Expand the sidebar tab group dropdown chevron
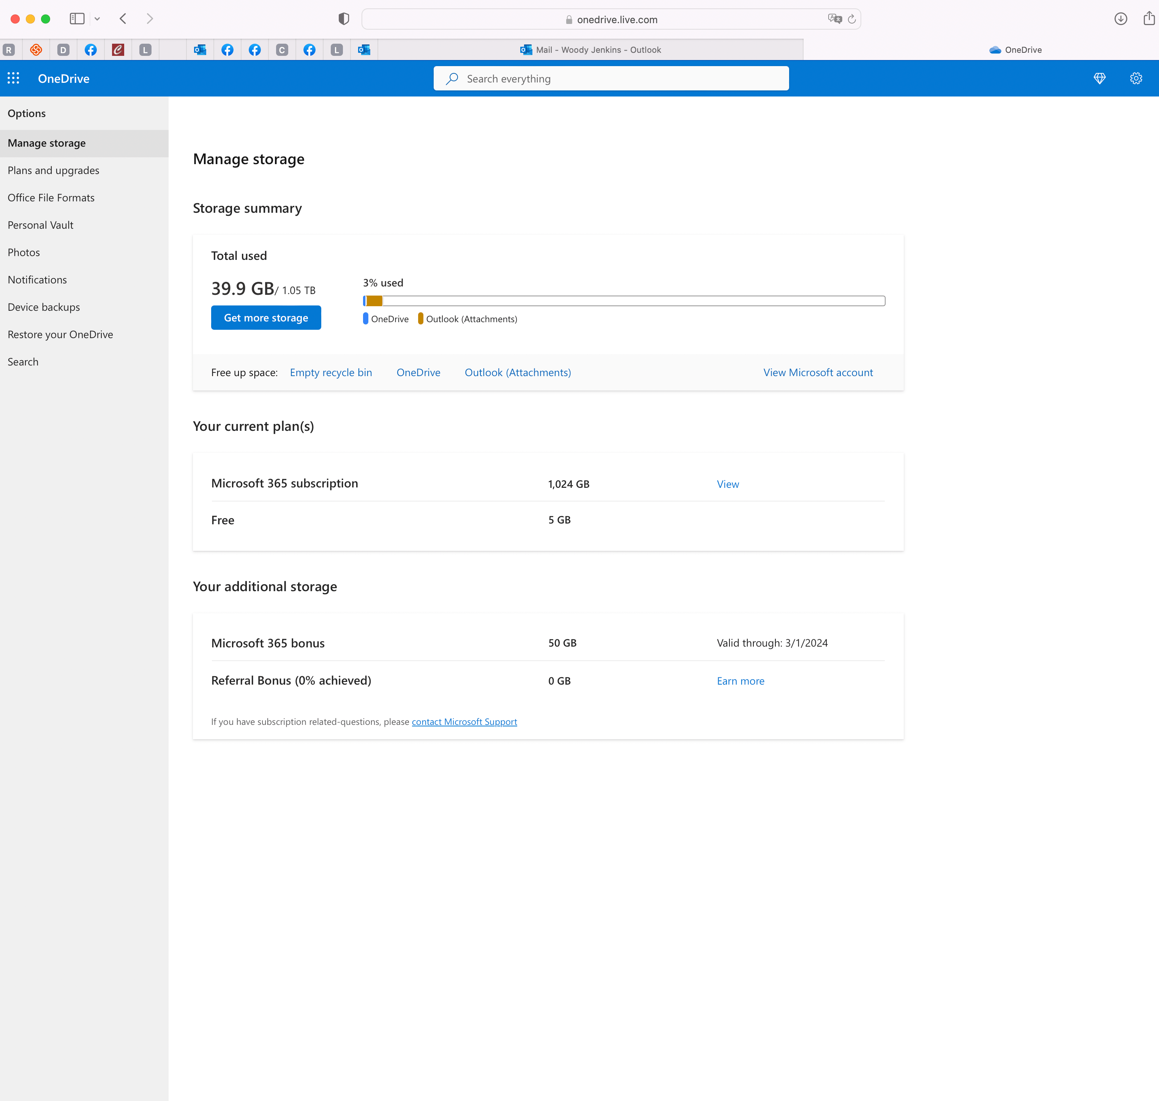 pos(97,19)
